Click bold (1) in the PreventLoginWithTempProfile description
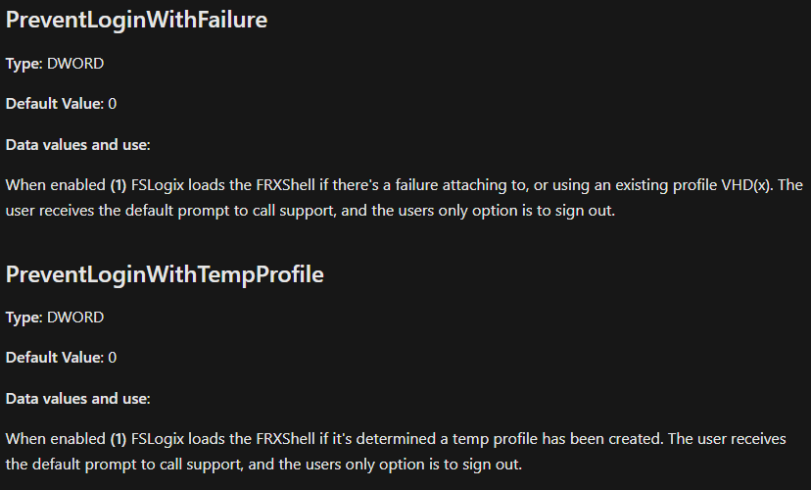811x490 pixels. point(118,439)
